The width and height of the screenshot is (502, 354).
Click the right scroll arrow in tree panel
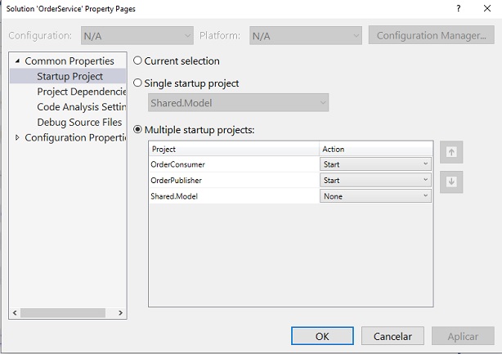[x=120, y=312]
